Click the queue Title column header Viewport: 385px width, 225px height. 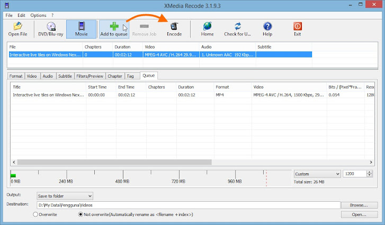(48, 87)
